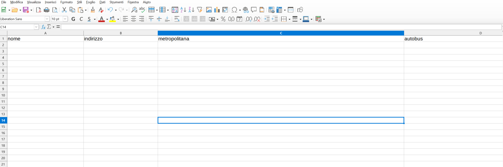Open the Strumenti menu
Viewport: 503px width, 167px height.
pyautogui.click(x=116, y=2)
